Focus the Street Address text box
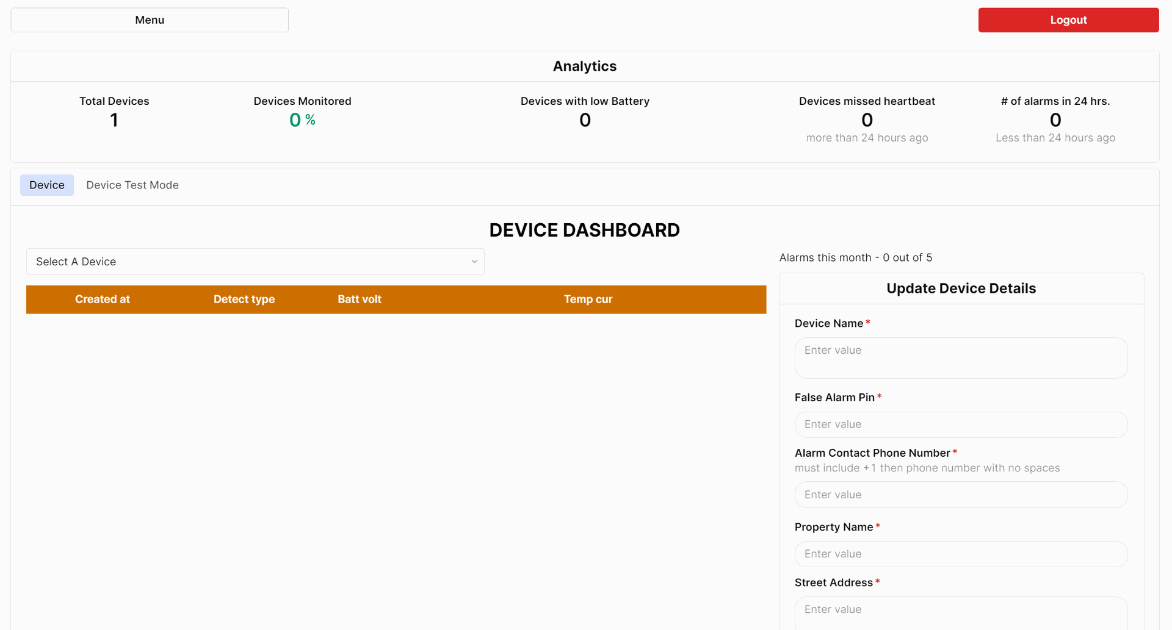This screenshot has height=630, width=1172. point(961,612)
